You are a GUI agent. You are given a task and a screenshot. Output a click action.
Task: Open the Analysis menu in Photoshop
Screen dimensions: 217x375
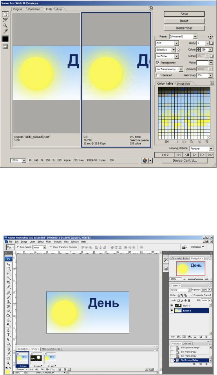pyautogui.click(x=57, y=242)
